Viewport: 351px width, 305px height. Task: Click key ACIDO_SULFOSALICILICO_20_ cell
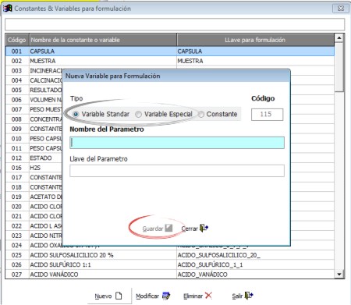pos(255,255)
